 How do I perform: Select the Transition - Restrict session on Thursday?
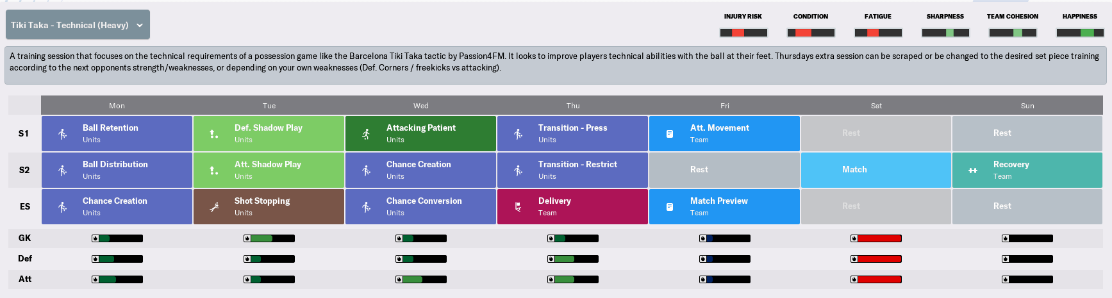click(572, 170)
